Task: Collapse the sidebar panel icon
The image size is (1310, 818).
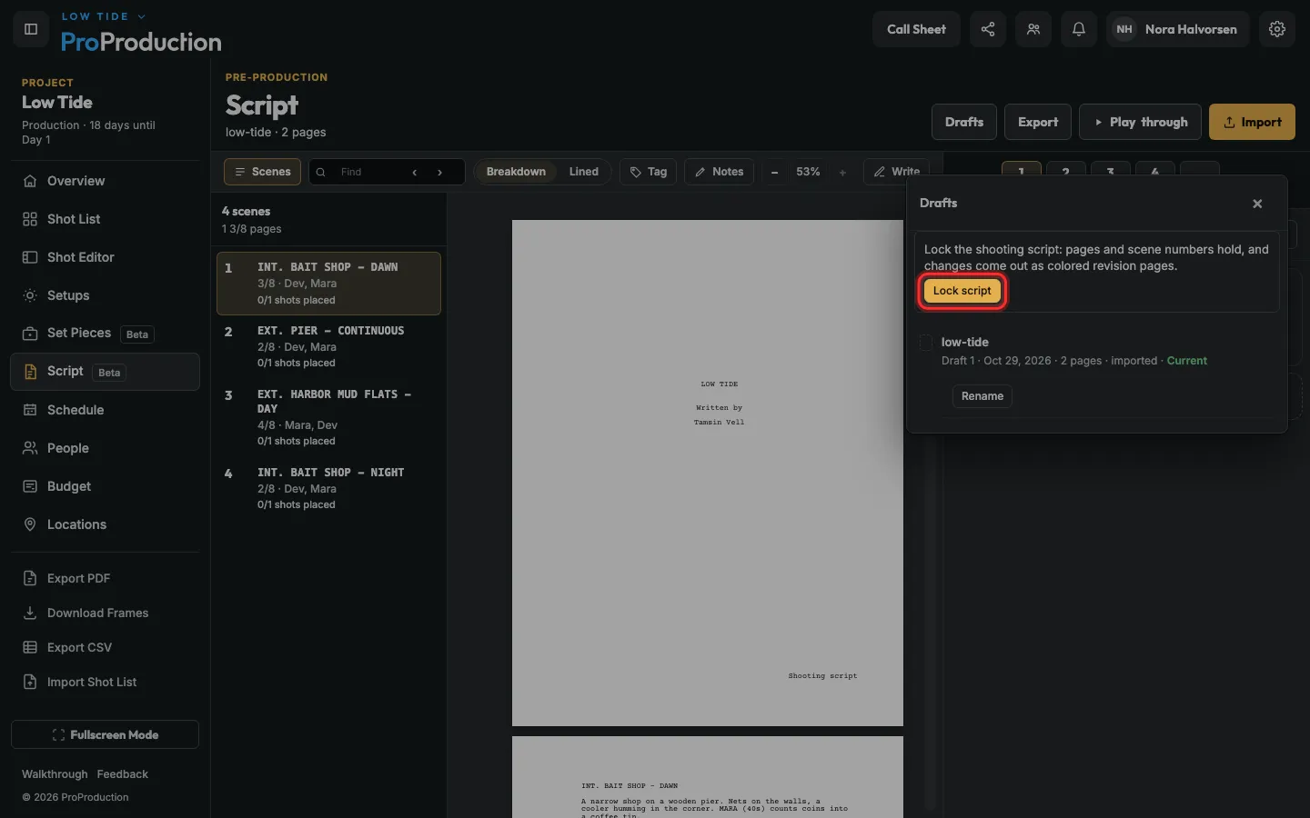Action: coord(31,29)
